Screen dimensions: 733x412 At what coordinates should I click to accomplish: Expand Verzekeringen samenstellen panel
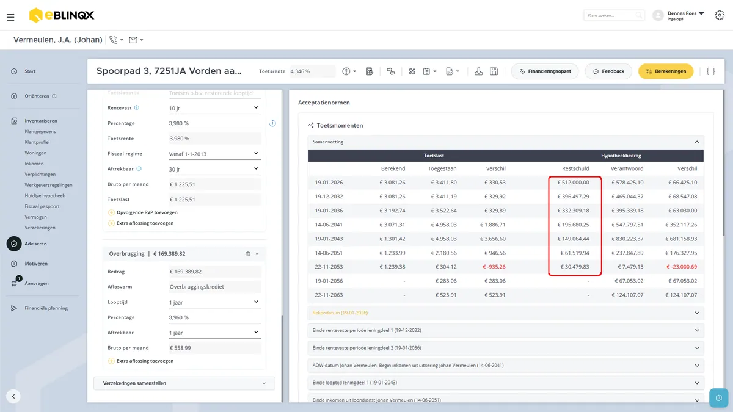(x=184, y=383)
